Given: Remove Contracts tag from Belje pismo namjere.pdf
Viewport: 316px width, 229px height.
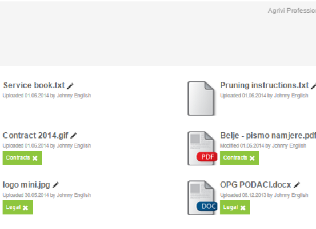Looking at the screenshot, I should tap(252, 158).
